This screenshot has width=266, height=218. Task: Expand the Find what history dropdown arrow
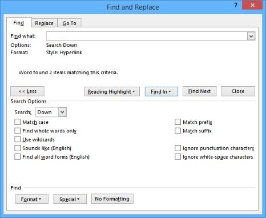pyautogui.click(x=251, y=36)
